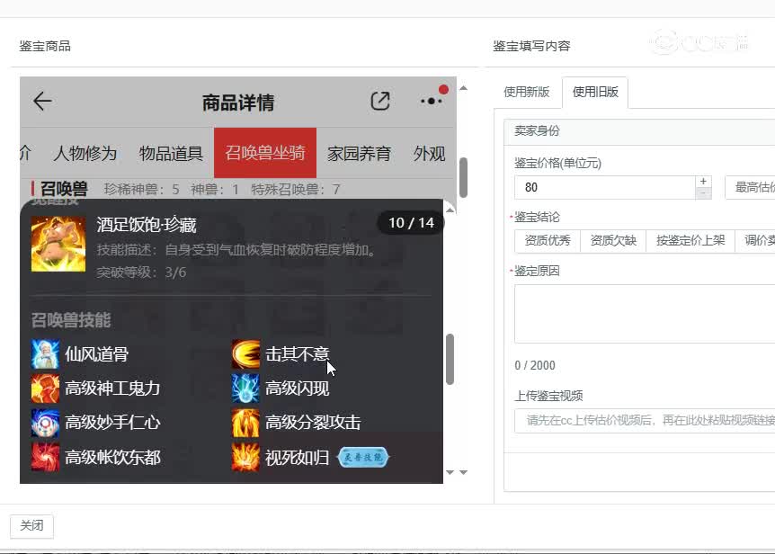Select the 家园养育 tab
This screenshot has height=554, width=775.
[x=359, y=153]
